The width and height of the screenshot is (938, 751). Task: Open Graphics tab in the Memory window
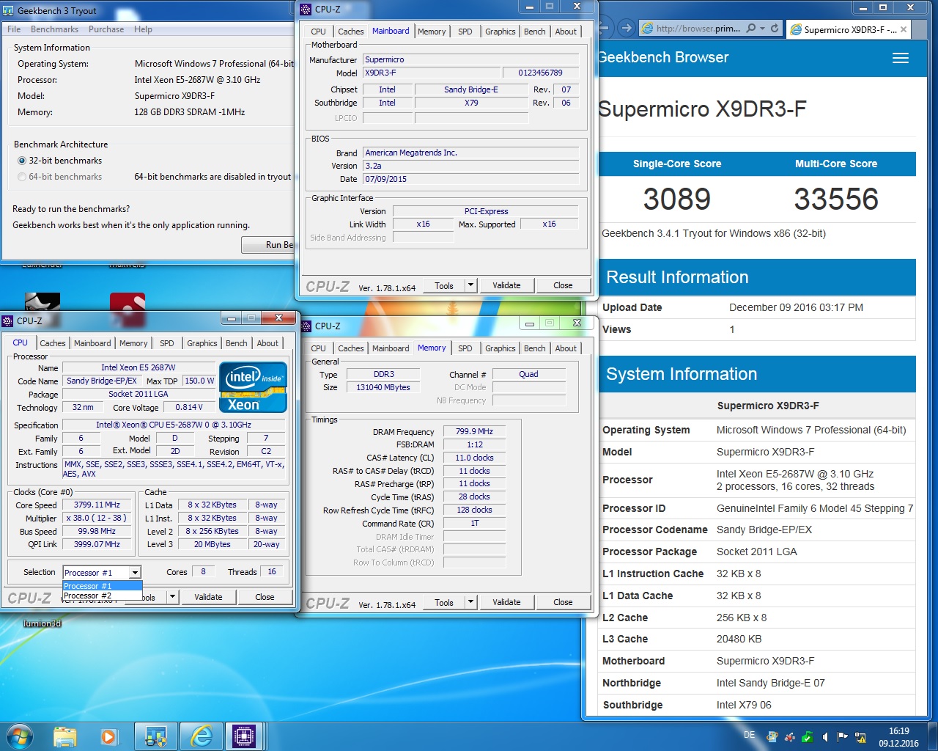point(501,348)
